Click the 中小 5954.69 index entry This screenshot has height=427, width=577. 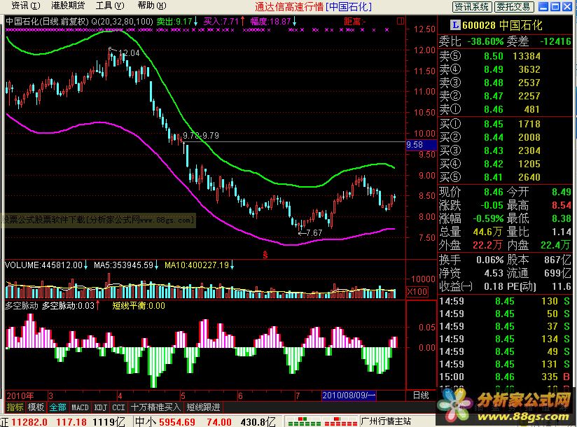click(165, 421)
